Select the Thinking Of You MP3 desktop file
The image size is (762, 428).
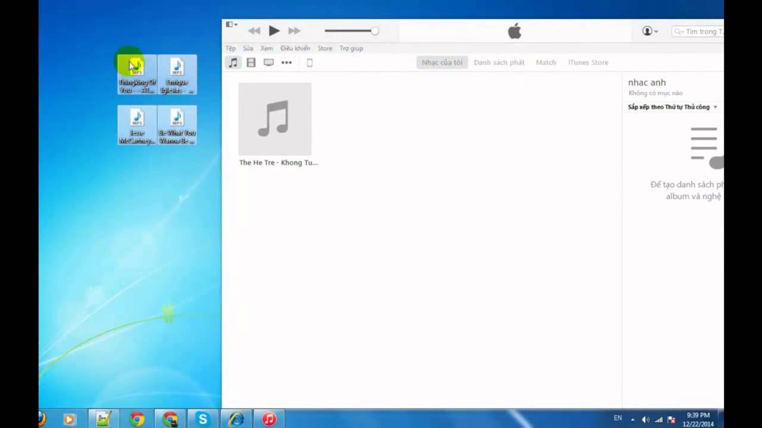coord(137,75)
